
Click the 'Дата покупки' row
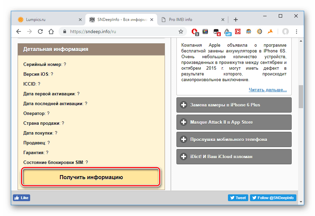(40, 133)
